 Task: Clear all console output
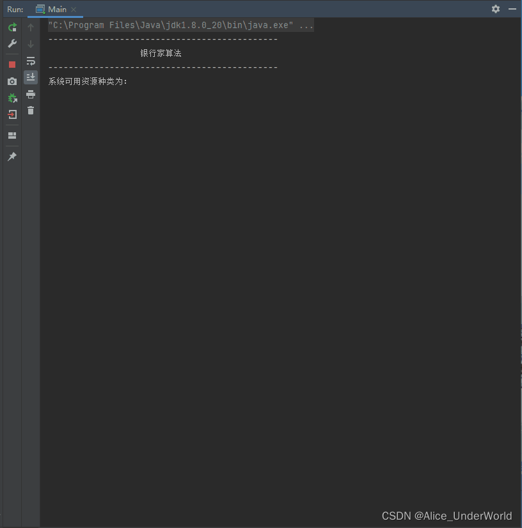coord(31,111)
